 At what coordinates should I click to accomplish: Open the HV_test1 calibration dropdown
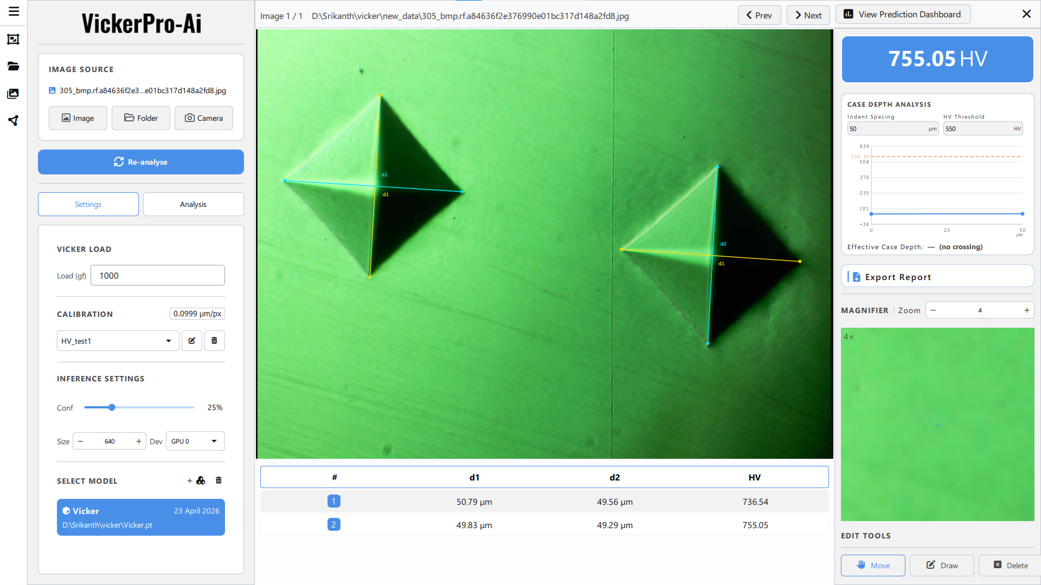point(118,341)
